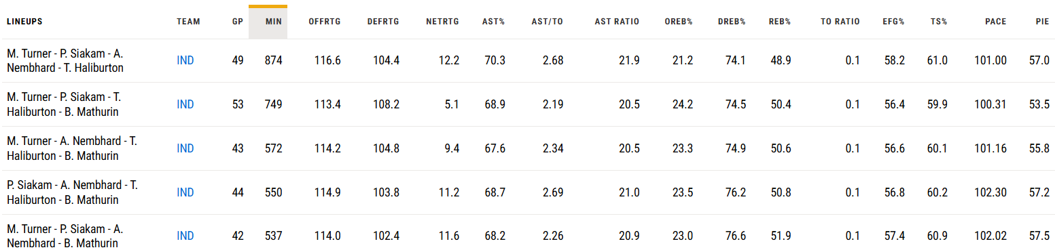Open IND link for 749-minute lineup
Screen dimensions: 1055x252
coord(185,104)
